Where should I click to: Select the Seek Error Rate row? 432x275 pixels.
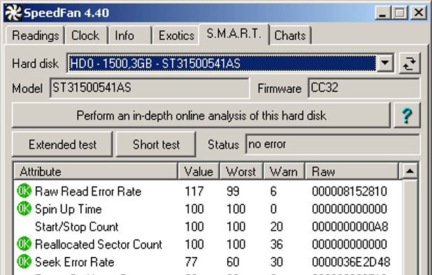[208, 262]
